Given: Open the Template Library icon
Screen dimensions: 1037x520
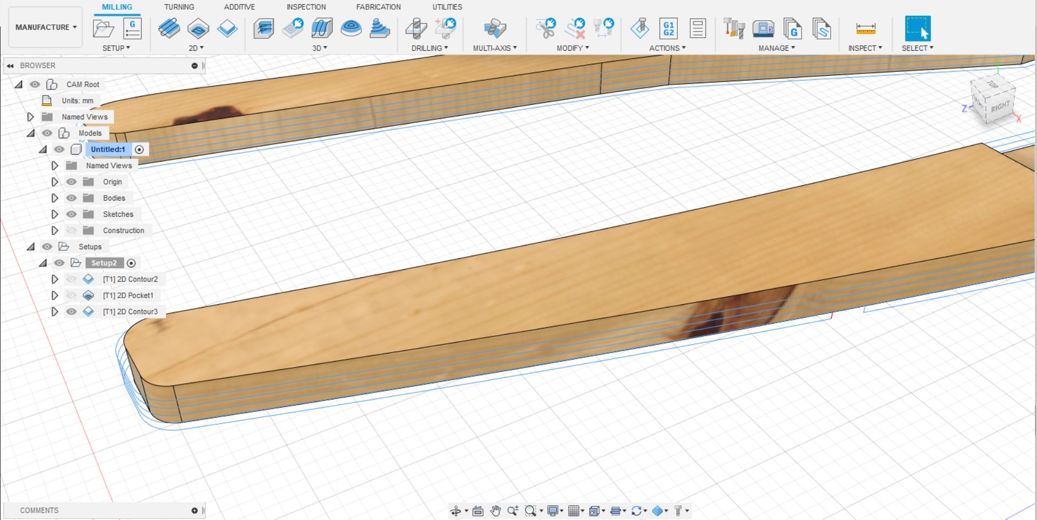Looking at the screenshot, I should click(x=821, y=28).
